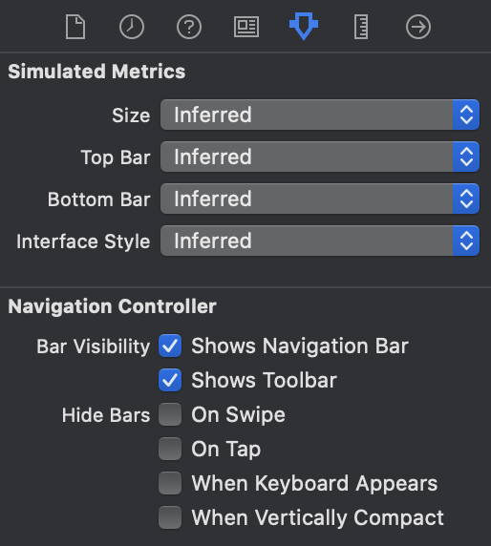Image resolution: width=491 pixels, height=546 pixels.
Task: Open the History inspector clock icon
Action: tap(132, 27)
